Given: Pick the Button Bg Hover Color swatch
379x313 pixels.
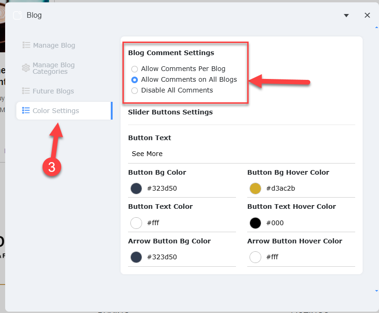Looking at the screenshot, I should coord(255,189).
